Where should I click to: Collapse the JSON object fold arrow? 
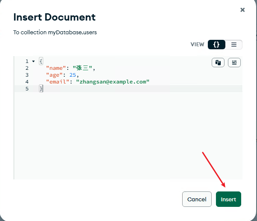point(33,61)
